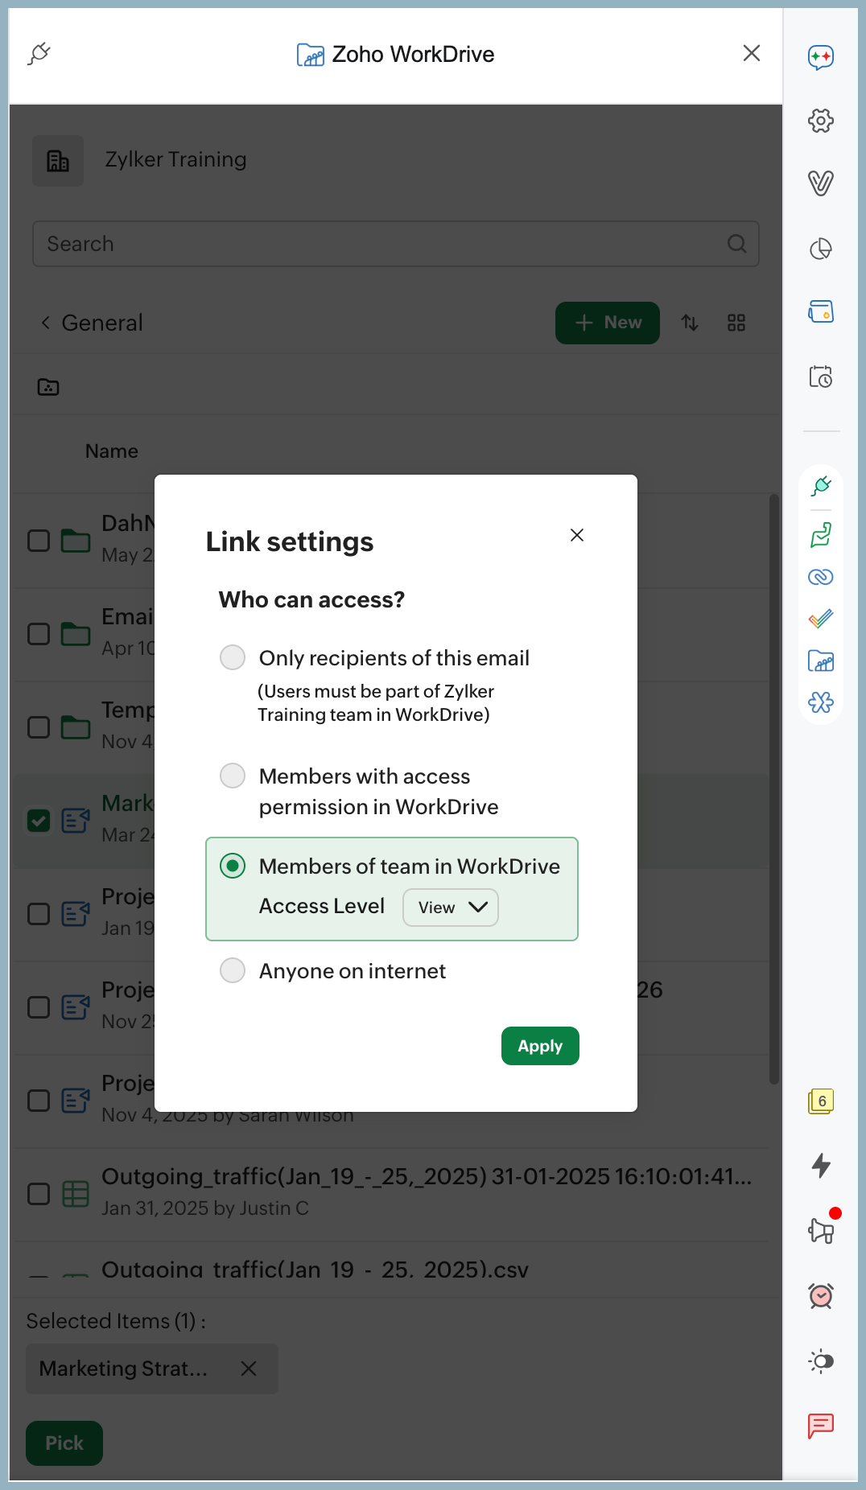Image resolution: width=866 pixels, height=1490 pixels.
Task: Click the sort arrows icon beside New
Action: (x=690, y=323)
